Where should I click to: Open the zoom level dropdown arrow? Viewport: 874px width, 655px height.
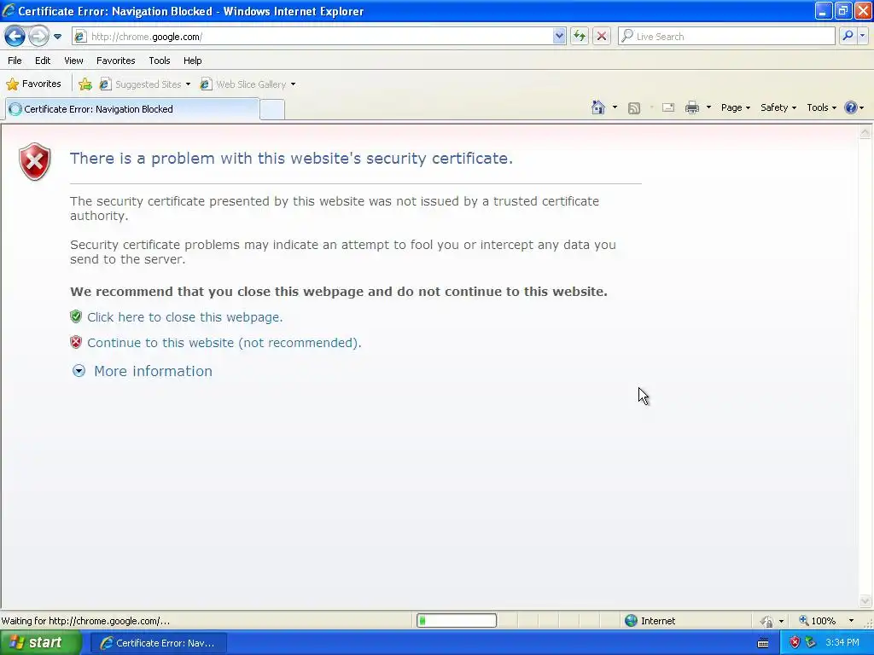pyautogui.click(x=851, y=621)
